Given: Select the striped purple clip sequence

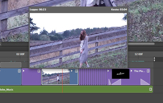Looking at the screenshot, I should tap(92, 77).
